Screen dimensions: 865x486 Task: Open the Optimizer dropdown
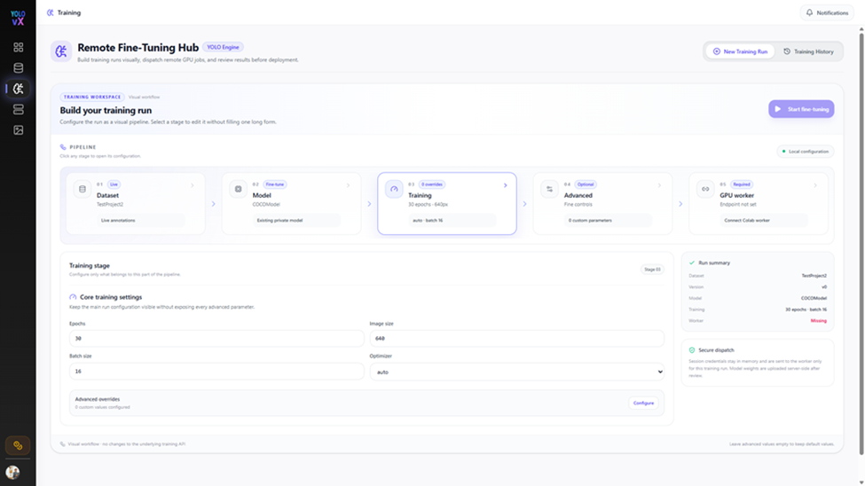click(517, 372)
